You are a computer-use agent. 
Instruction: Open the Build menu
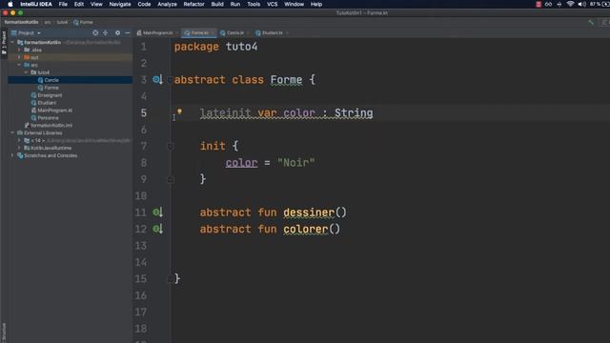[217, 4]
